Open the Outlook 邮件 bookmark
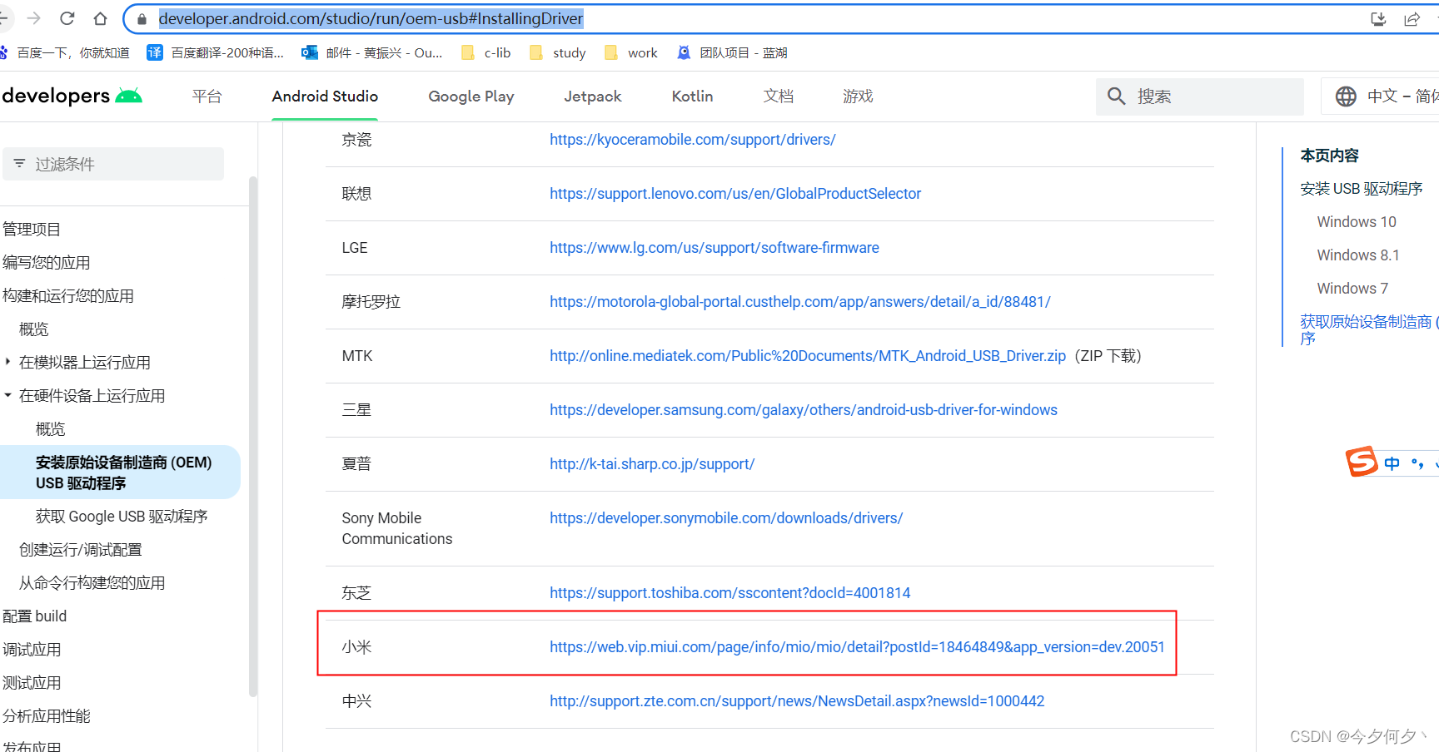The image size is (1439, 752). coord(372,52)
